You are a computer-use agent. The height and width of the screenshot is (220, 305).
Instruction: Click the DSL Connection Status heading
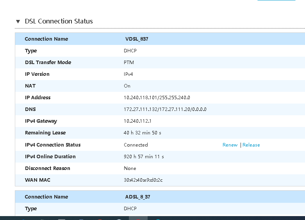tap(59, 21)
